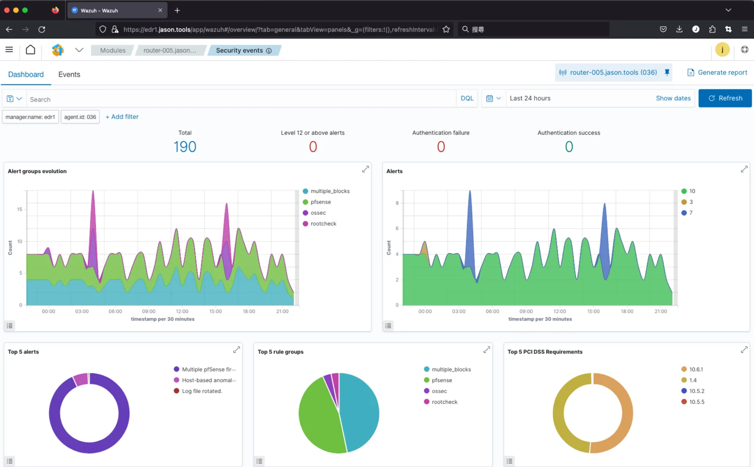This screenshot has height=467, width=754.
Task: Open Firefox application menu
Action: click(x=745, y=29)
